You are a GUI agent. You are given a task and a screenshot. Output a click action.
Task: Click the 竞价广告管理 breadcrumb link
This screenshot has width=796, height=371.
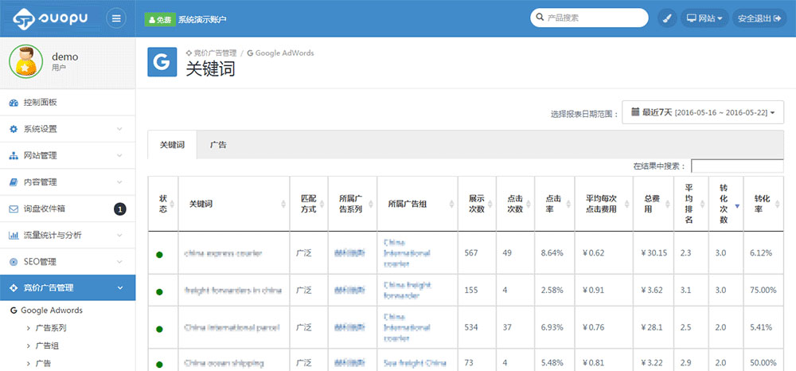click(x=211, y=53)
